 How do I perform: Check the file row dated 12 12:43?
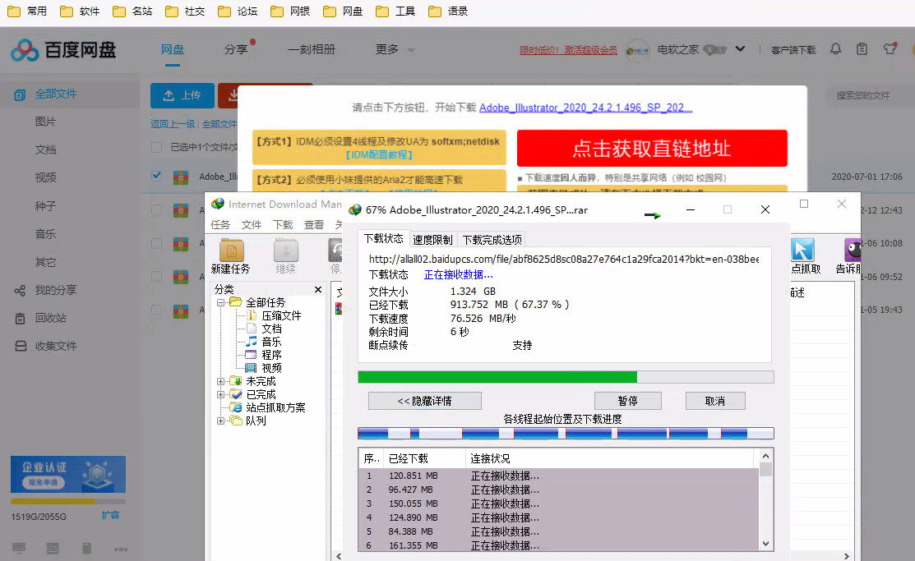coord(156,209)
